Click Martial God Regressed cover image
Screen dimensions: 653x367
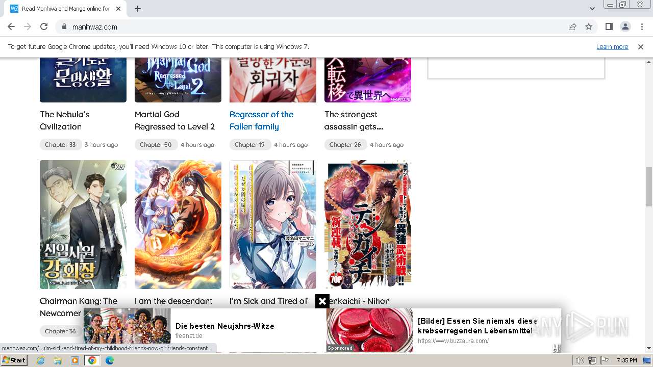click(178, 80)
